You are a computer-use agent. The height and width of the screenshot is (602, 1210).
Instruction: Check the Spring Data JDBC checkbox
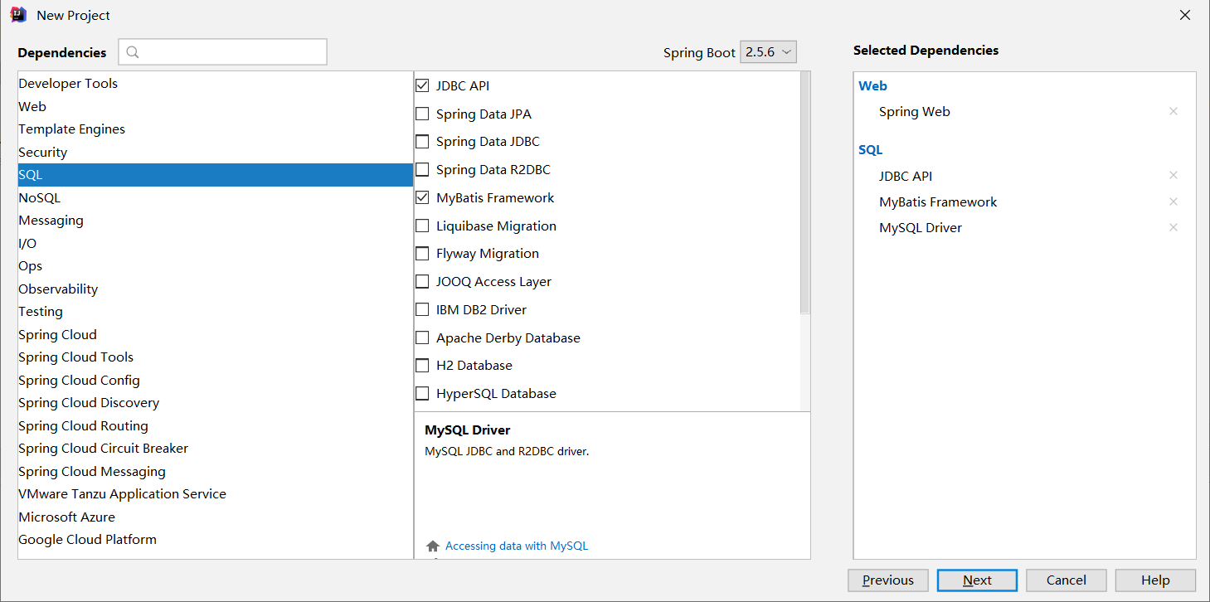coord(422,142)
